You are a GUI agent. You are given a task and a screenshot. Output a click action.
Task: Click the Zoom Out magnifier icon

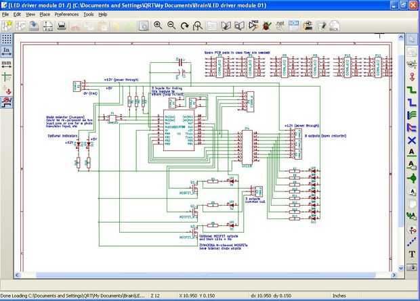pyautogui.click(x=171, y=26)
